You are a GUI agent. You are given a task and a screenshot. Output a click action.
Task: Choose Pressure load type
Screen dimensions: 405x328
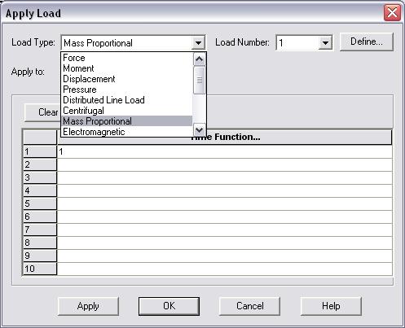coord(127,90)
